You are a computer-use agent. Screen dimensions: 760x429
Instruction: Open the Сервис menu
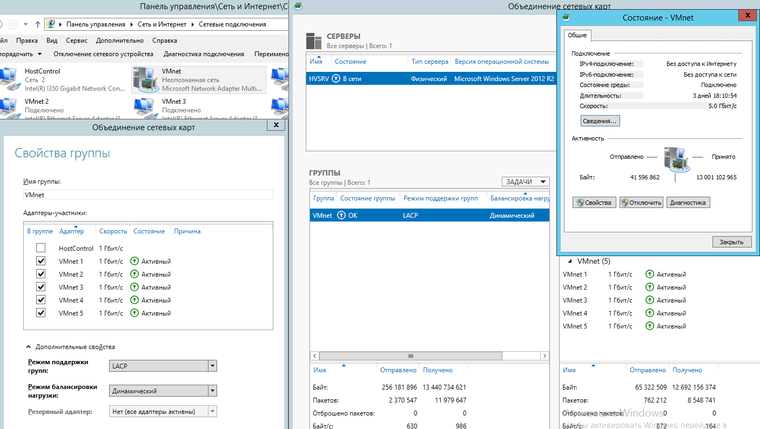coord(77,41)
